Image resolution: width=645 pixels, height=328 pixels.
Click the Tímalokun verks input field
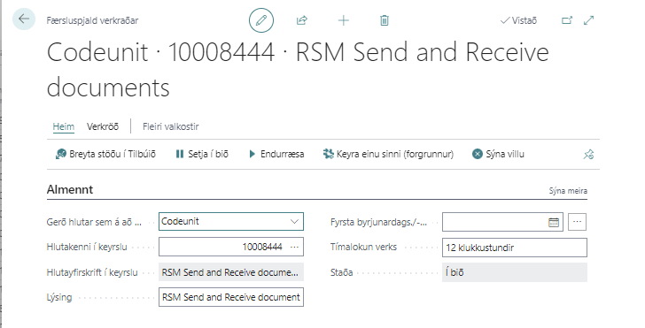tap(515, 248)
